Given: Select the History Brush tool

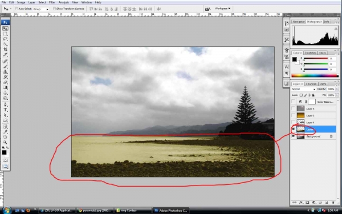Looking at the screenshot, I should click(5, 77).
